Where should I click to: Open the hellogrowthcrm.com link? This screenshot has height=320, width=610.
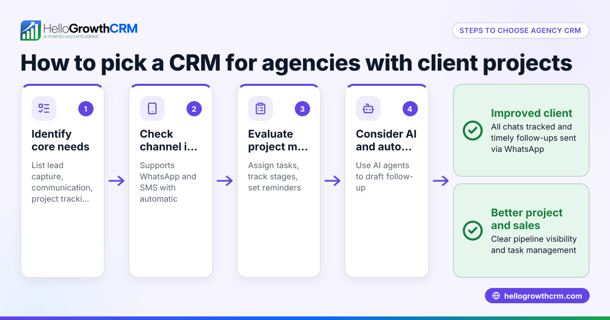(x=537, y=296)
